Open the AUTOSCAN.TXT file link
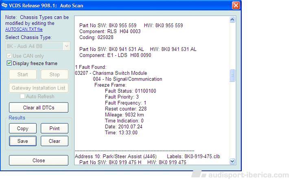Image resolution: width=293 pixels, height=183 pixels. (x=24, y=29)
